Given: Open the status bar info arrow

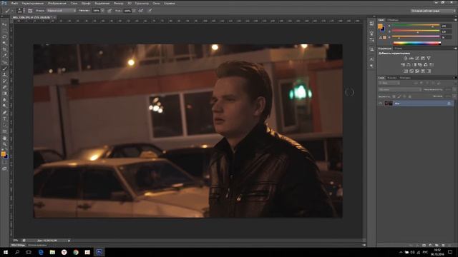Looking at the screenshot, I should [x=69, y=241].
